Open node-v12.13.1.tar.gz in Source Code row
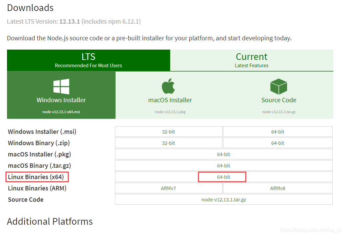 coord(223,200)
